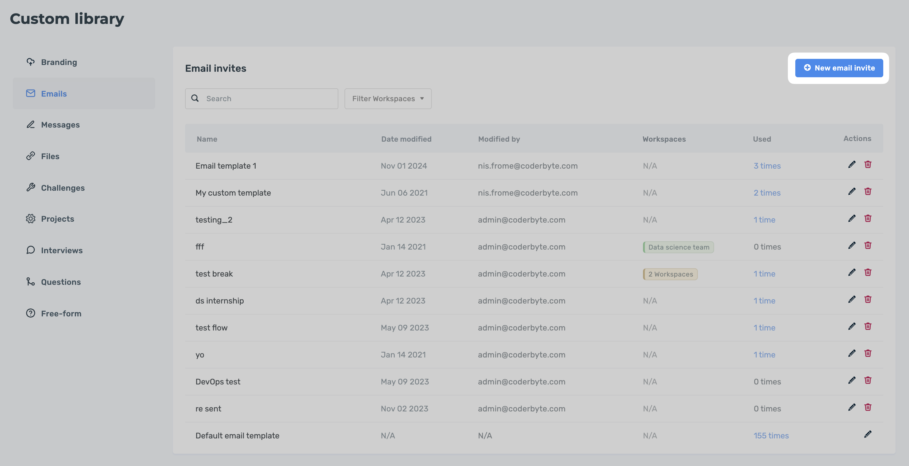Delete the yo template
This screenshot has width=909, height=466.
868,353
